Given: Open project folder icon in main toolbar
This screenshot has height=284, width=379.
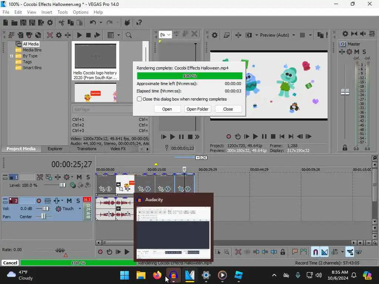Looking at the screenshot, I should point(14,23).
